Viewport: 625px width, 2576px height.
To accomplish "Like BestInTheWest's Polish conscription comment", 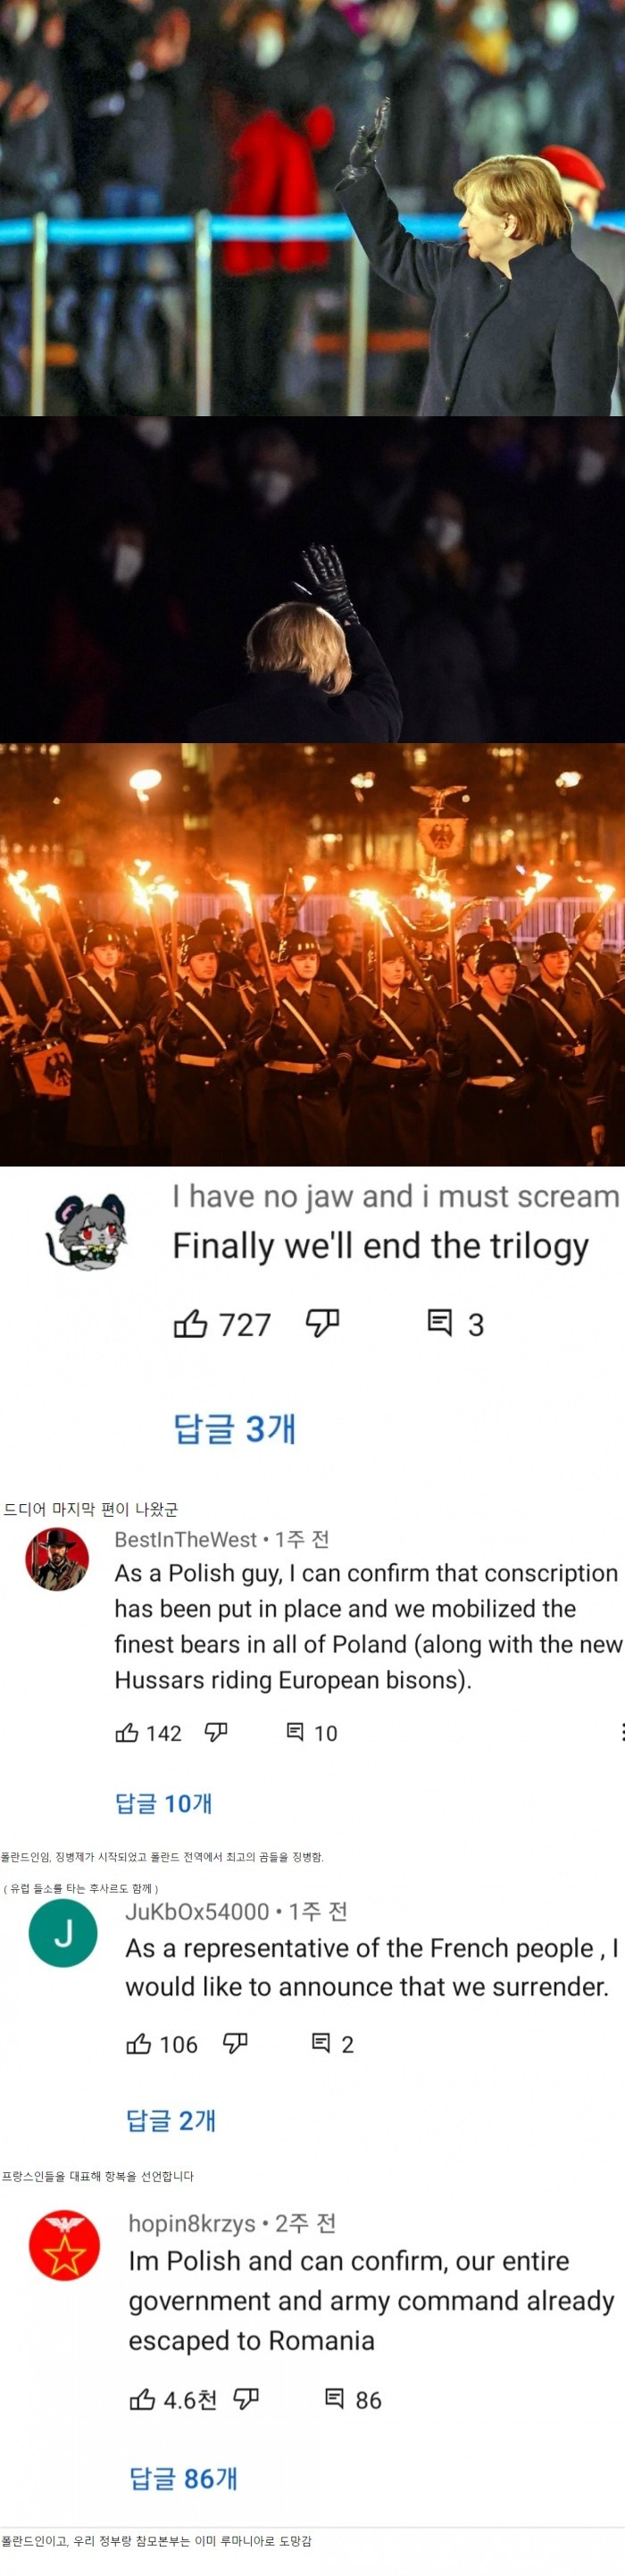I will (x=127, y=1732).
